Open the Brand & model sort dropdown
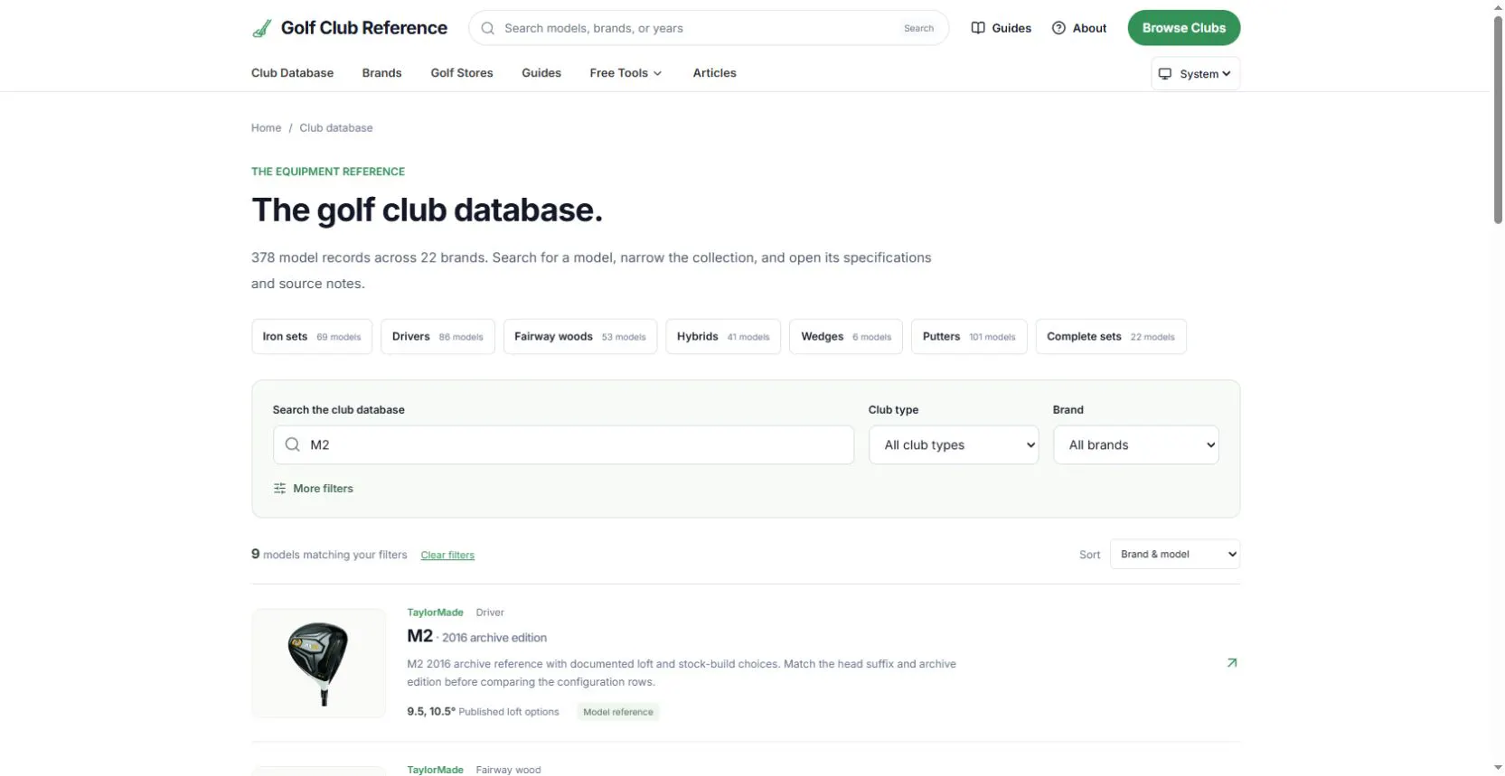Screen dimensions: 1505x776 point(1174,555)
